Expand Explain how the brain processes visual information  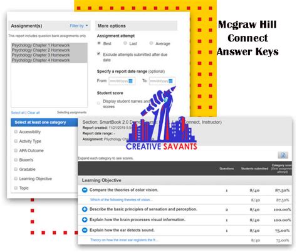(85, 219)
